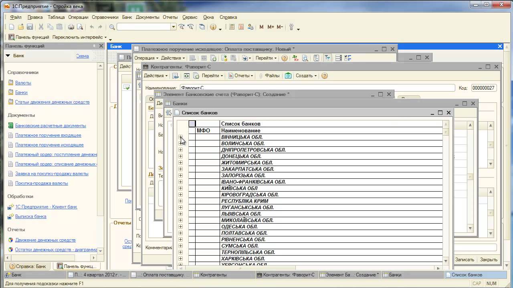Image resolution: width=513 pixels, height=288 pixels.
Task: Click the Схема link
Action: 83,56
